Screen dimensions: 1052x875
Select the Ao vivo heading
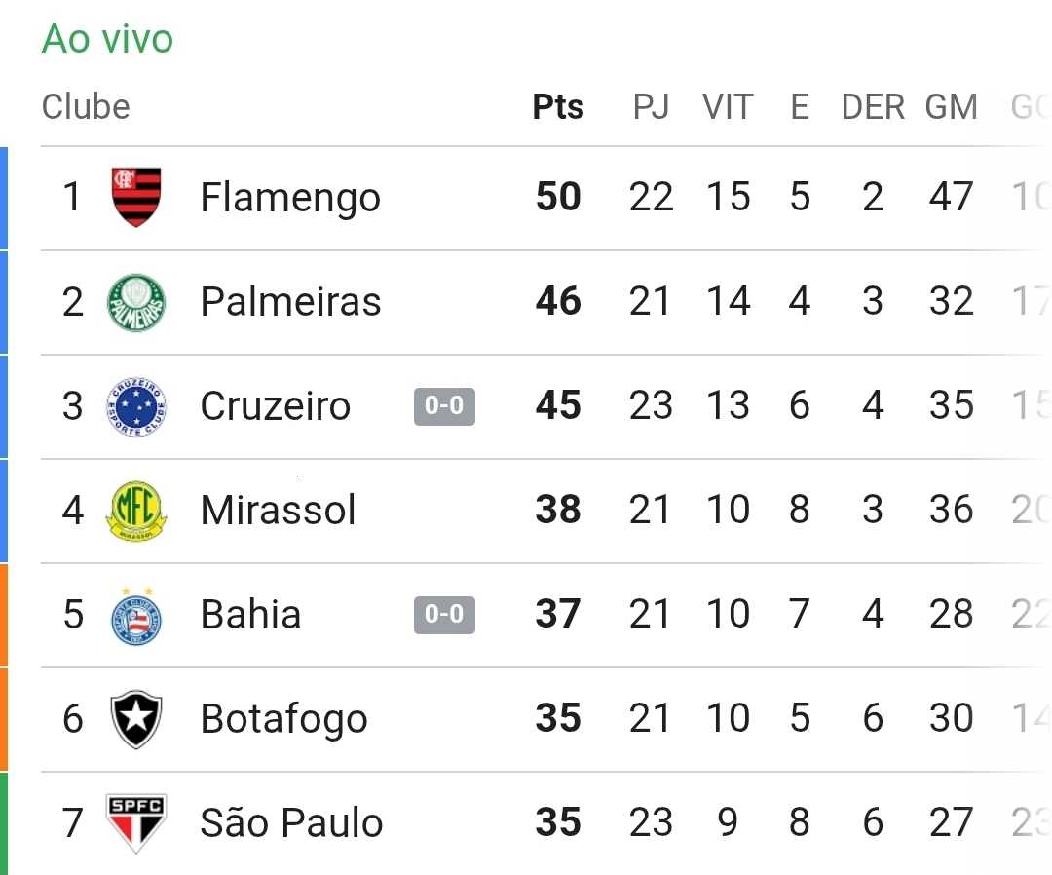click(107, 38)
